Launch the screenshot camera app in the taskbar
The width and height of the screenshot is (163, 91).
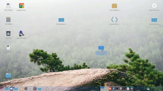point(11,89)
